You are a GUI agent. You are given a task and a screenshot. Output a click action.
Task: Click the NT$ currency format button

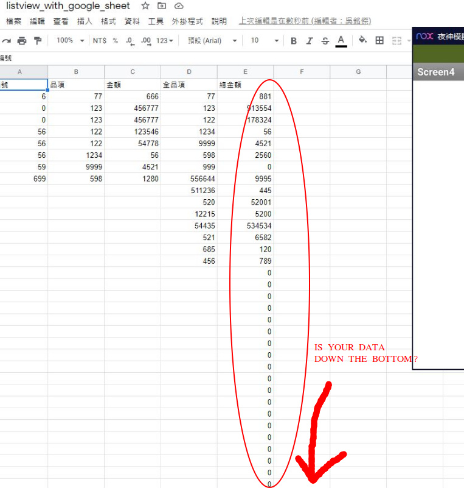[99, 41]
